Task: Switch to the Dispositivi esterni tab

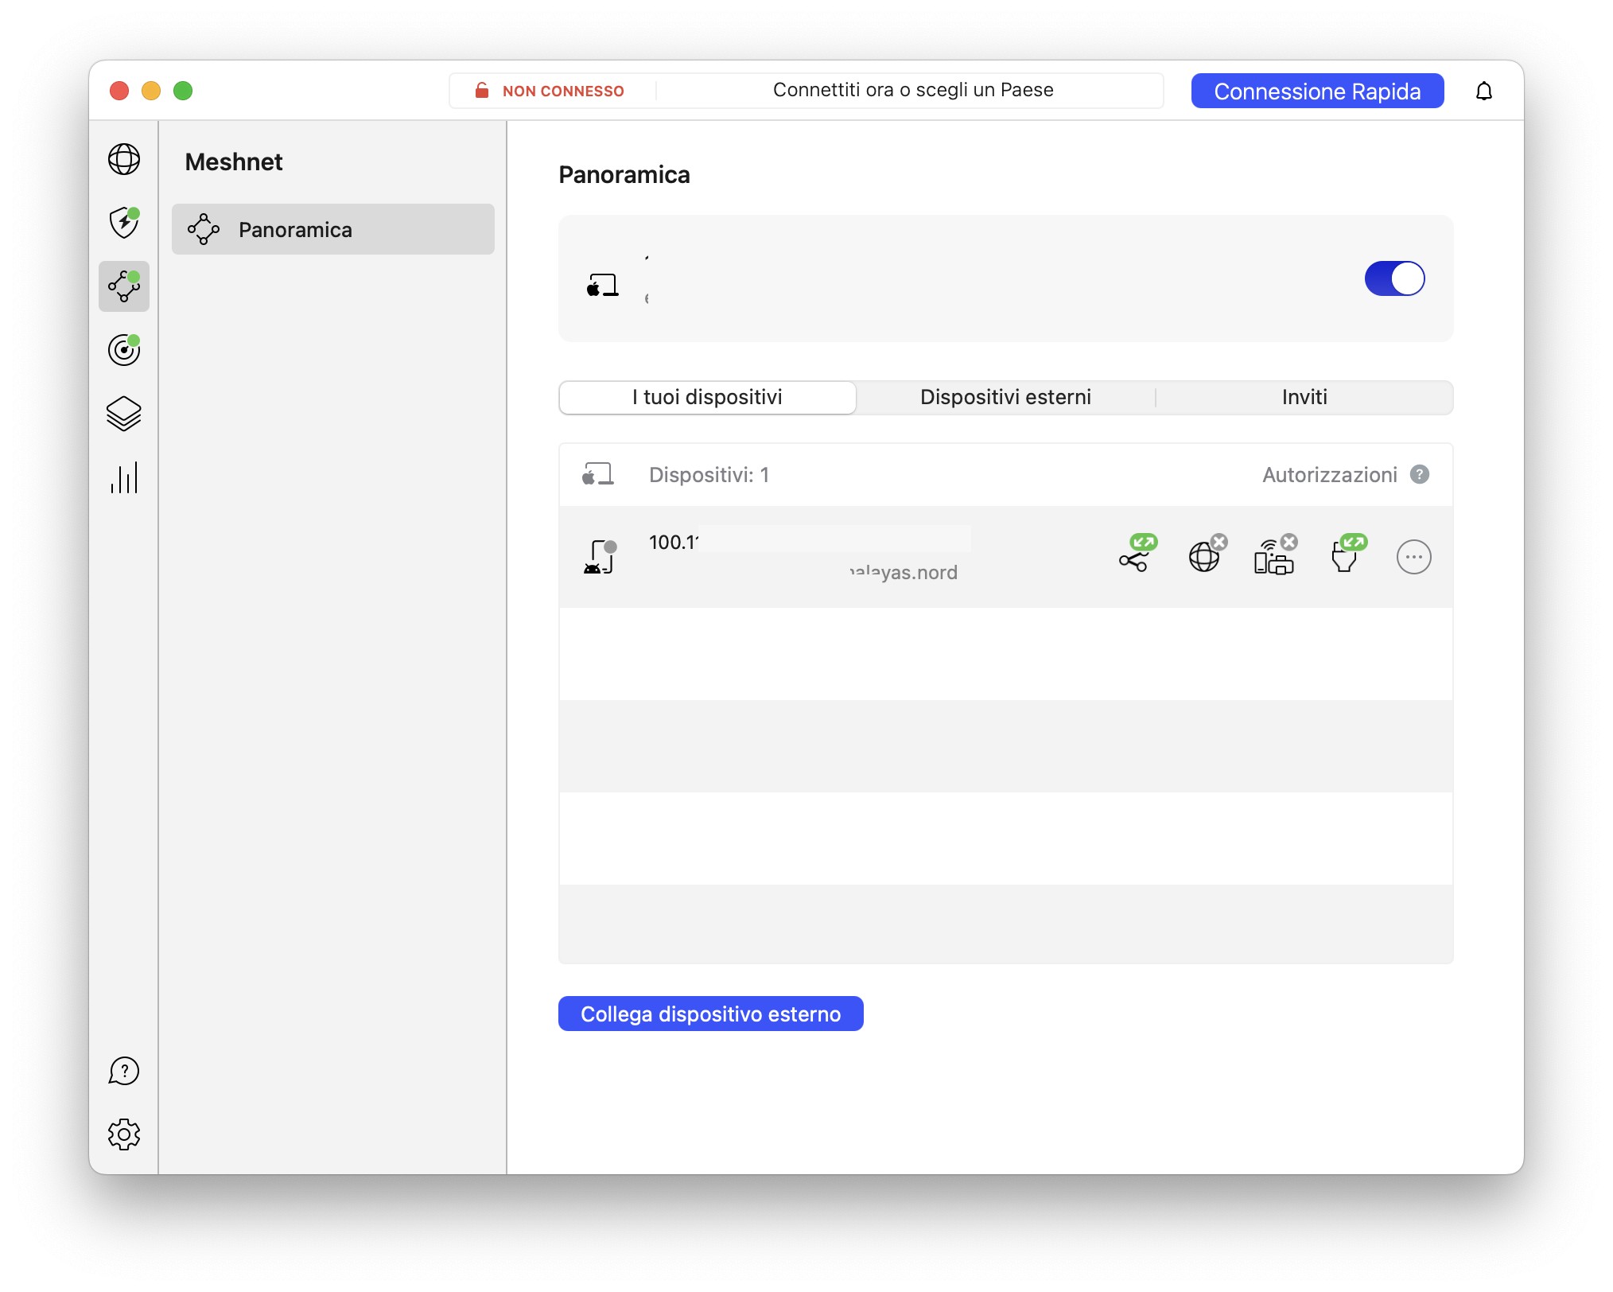Action: [x=1005, y=397]
